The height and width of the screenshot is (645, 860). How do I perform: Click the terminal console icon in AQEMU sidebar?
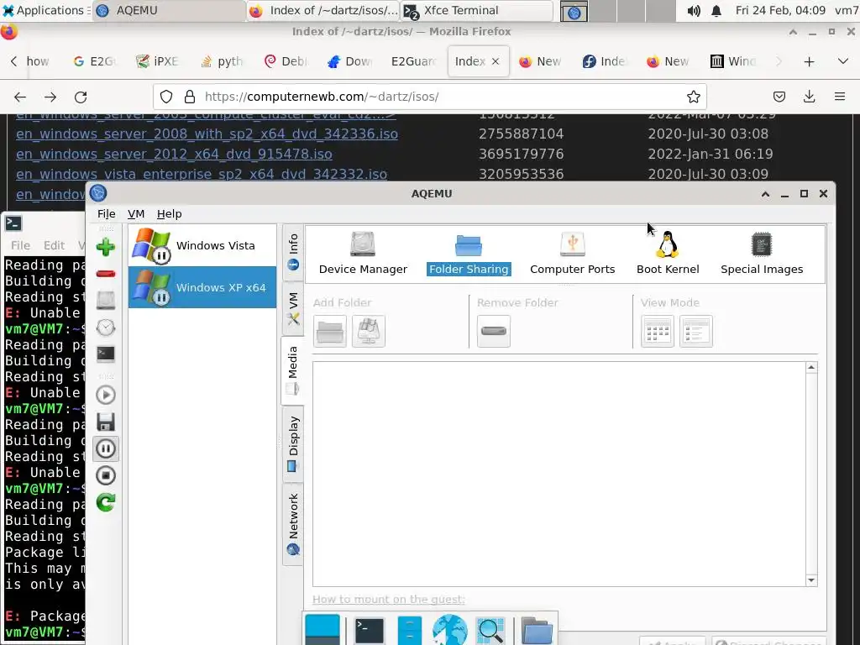tap(105, 354)
